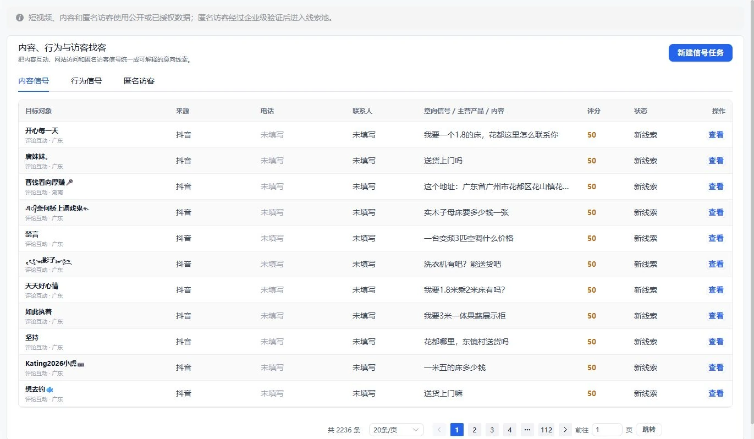The width and height of the screenshot is (754, 439).
Task: Go to page 4 in pagination
Action: [510, 430]
